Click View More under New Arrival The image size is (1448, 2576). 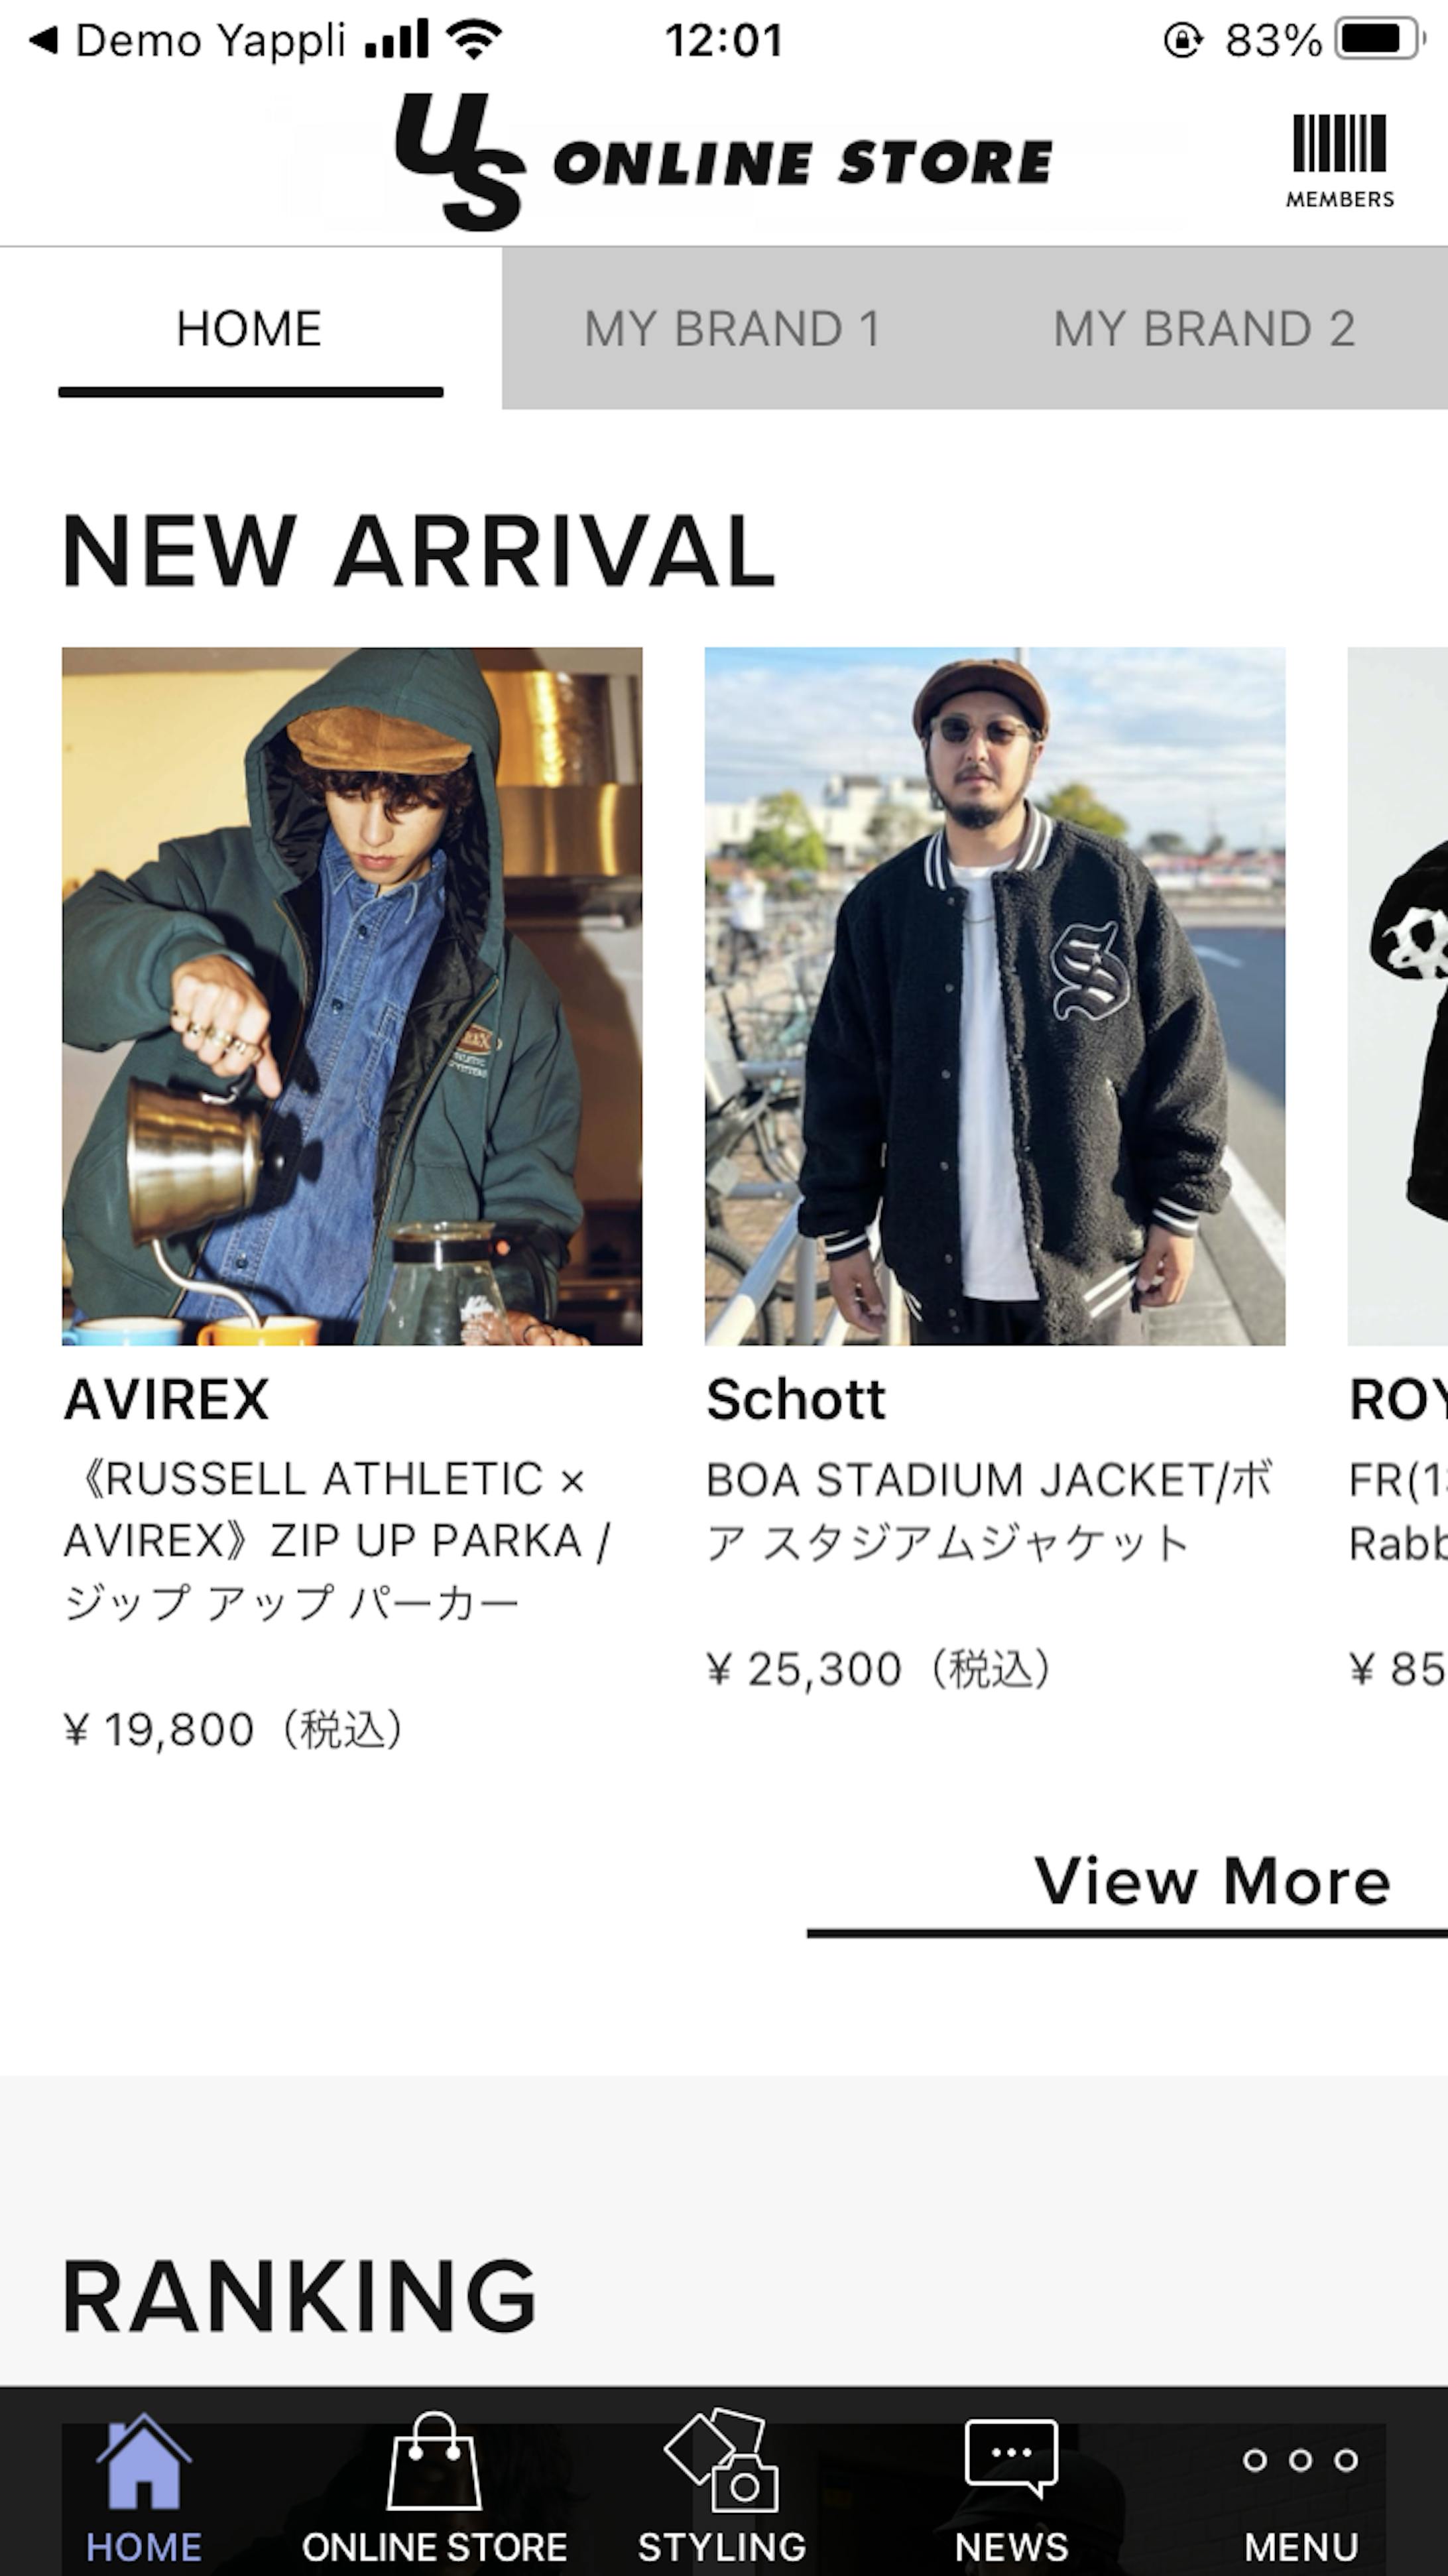point(1212,1882)
